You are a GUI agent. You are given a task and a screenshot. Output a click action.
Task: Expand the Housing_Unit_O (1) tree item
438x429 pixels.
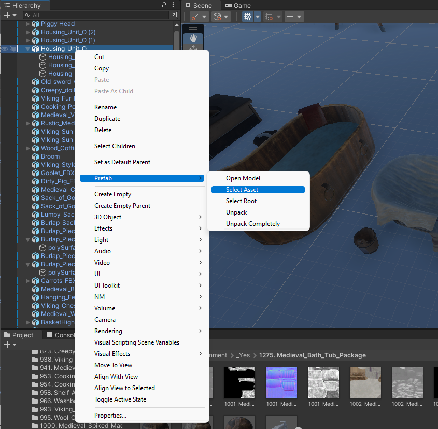27,40
